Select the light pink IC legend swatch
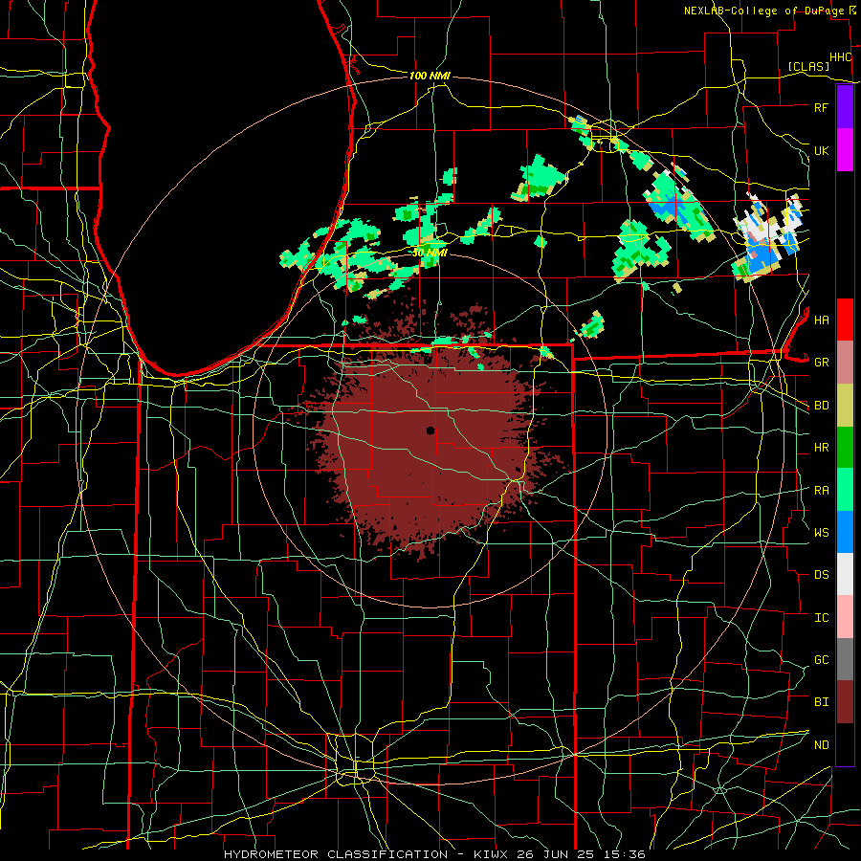The width and height of the screenshot is (861, 861). click(845, 617)
